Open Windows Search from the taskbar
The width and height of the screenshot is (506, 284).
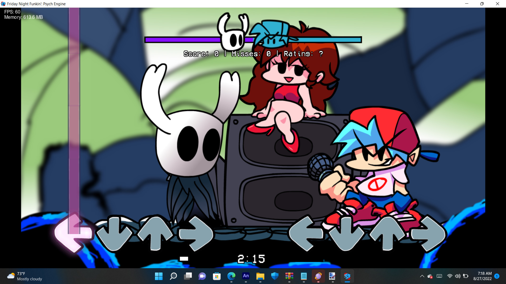(173, 276)
